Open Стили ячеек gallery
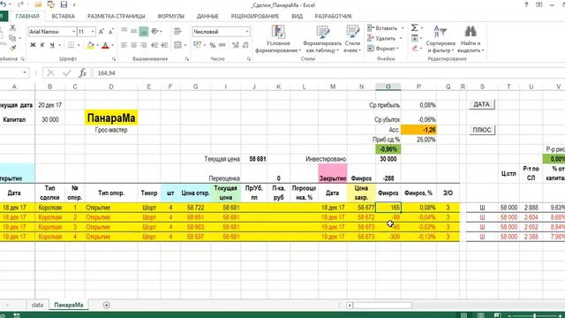 [352, 39]
